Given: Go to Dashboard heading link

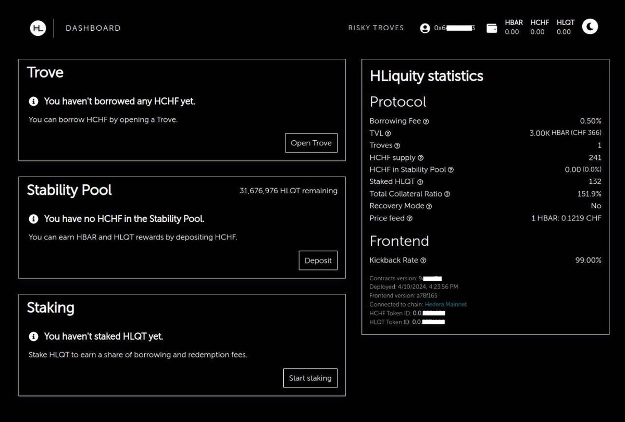Looking at the screenshot, I should click(x=93, y=28).
